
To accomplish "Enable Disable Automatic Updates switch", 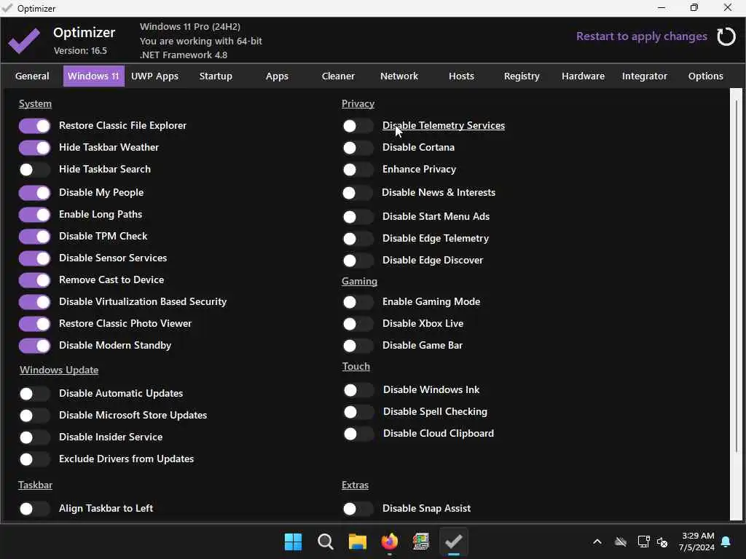I will coord(34,394).
